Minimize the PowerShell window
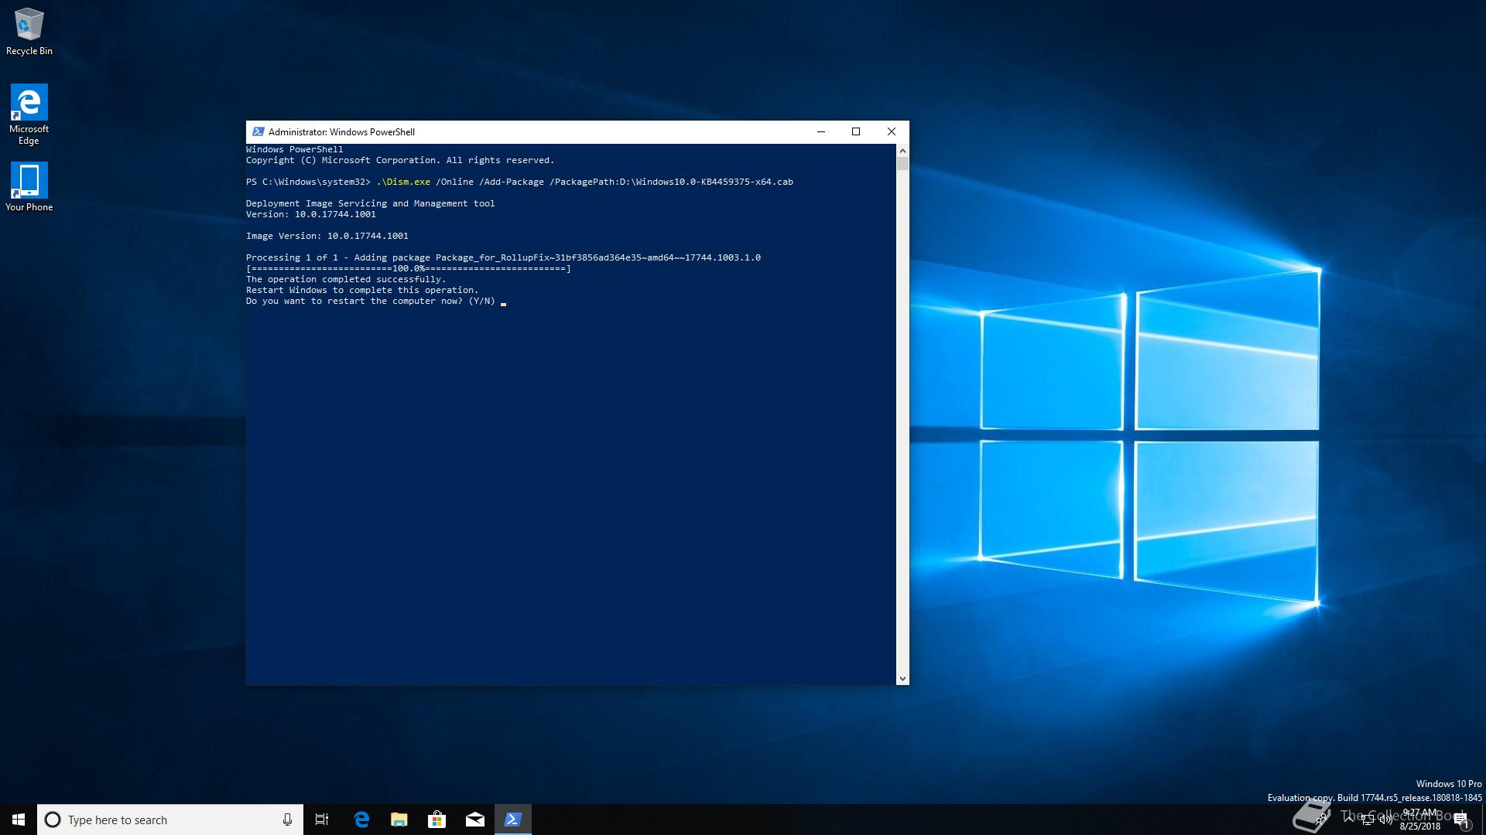 click(x=821, y=131)
